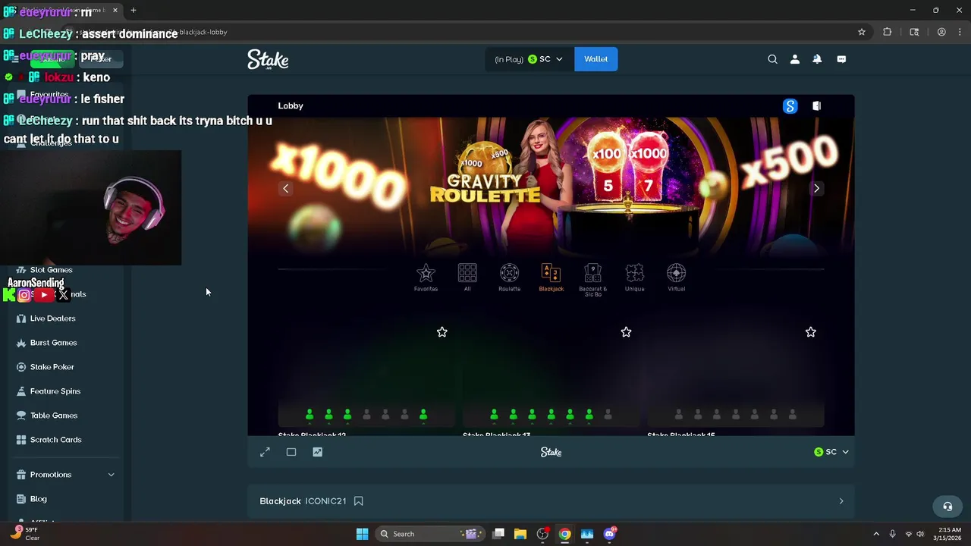This screenshot has width=971, height=546.
Task: Select the Roulette category
Action: tap(509, 278)
